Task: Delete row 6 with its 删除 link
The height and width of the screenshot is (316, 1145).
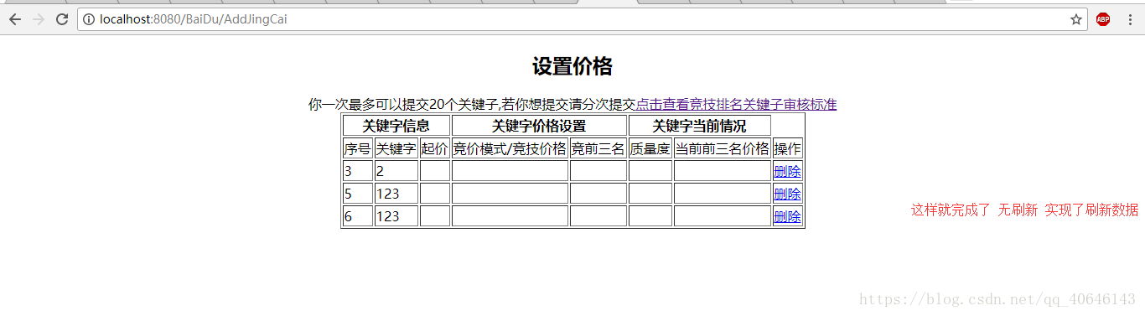Action: click(x=787, y=216)
